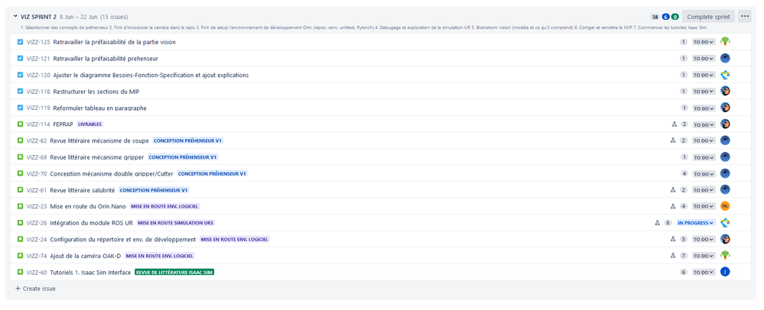The width and height of the screenshot is (764, 310).
Task: Click the story icon of VIZZ-23
Action: pos(21,206)
